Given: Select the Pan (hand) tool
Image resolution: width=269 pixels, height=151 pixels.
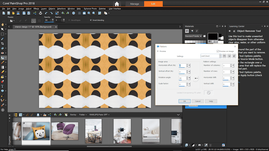Looking at the screenshot, I should pyautogui.click(x=2, y=24).
